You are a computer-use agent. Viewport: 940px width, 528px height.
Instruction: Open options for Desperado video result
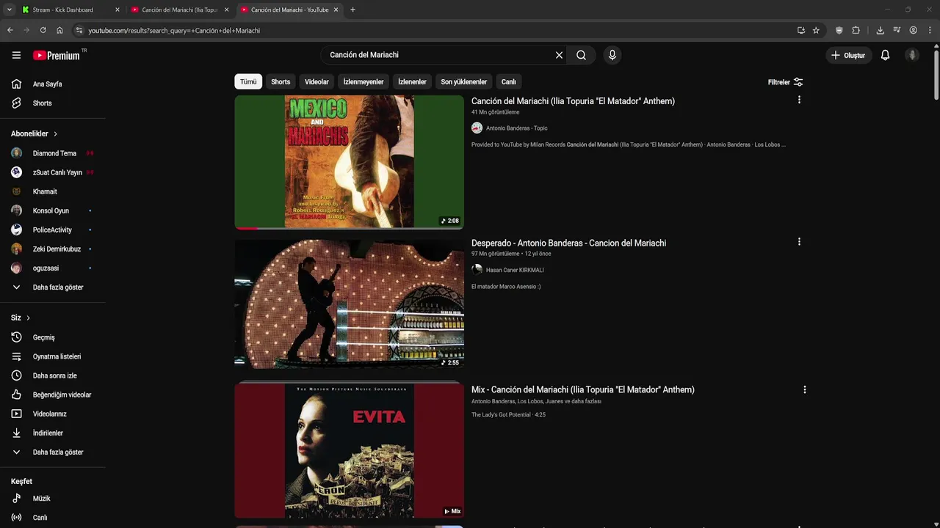[x=799, y=241]
